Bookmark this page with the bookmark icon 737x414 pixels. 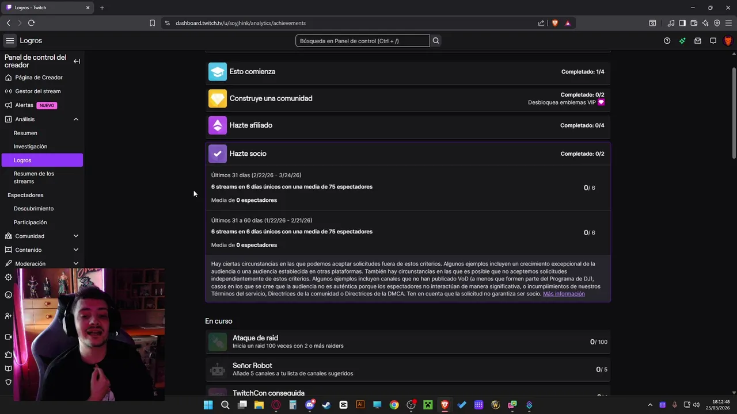[x=152, y=23]
